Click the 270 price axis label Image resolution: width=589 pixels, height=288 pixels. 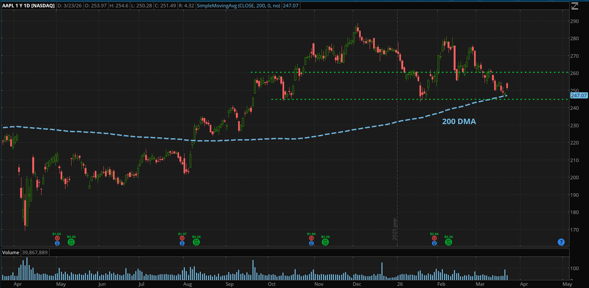575,56
